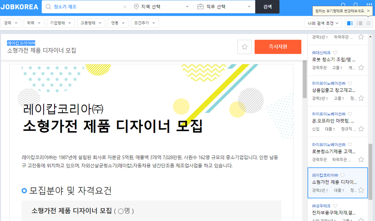Open the 전자부품구매,자재,결 job listing
Viewport: 375px width, 221px height.
pyautogui.click(x=334, y=213)
